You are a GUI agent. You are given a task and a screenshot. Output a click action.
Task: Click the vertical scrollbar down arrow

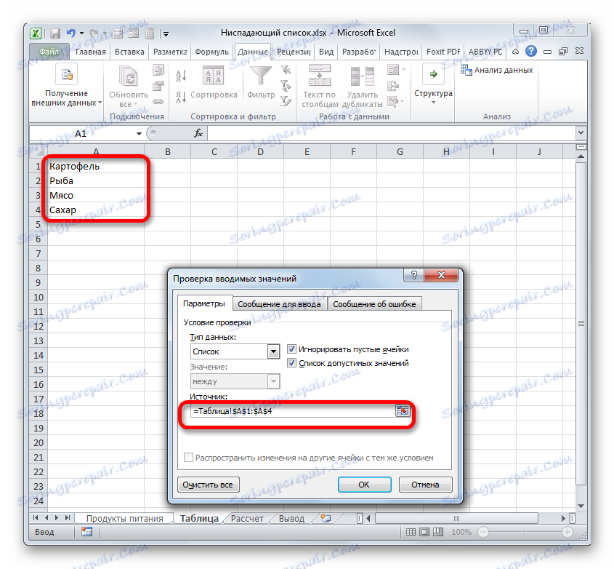coord(581,506)
